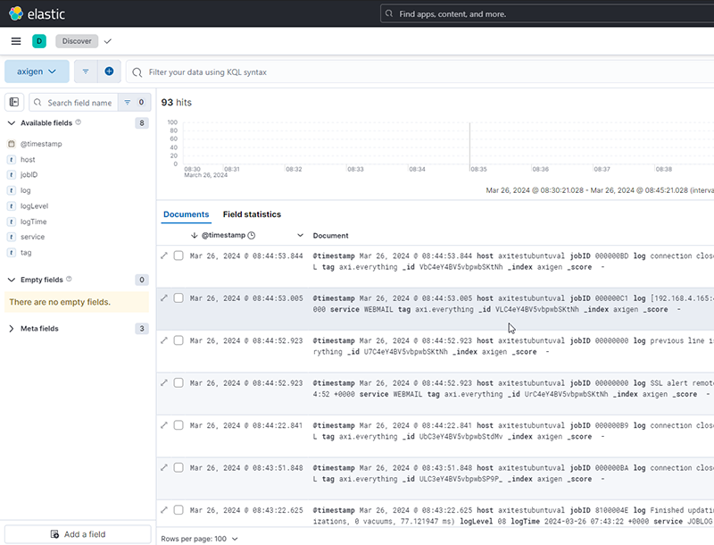Open the axigen data view dropdown
The width and height of the screenshot is (714, 545).
pos(37,71)
